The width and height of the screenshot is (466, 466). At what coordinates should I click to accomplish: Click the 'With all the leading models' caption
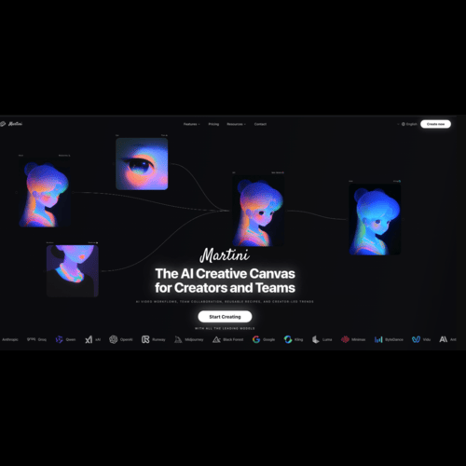pos(225,328)
